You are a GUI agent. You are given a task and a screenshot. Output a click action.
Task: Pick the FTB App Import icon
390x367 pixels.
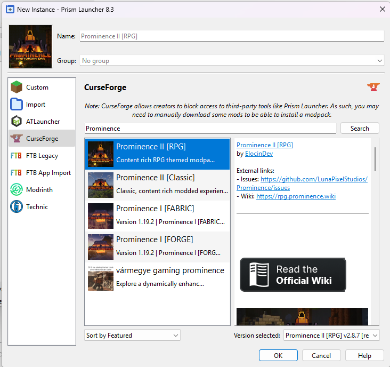pos(17,173)
